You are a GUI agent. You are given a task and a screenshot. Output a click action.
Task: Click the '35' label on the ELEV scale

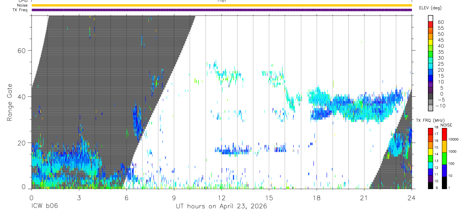441,52
